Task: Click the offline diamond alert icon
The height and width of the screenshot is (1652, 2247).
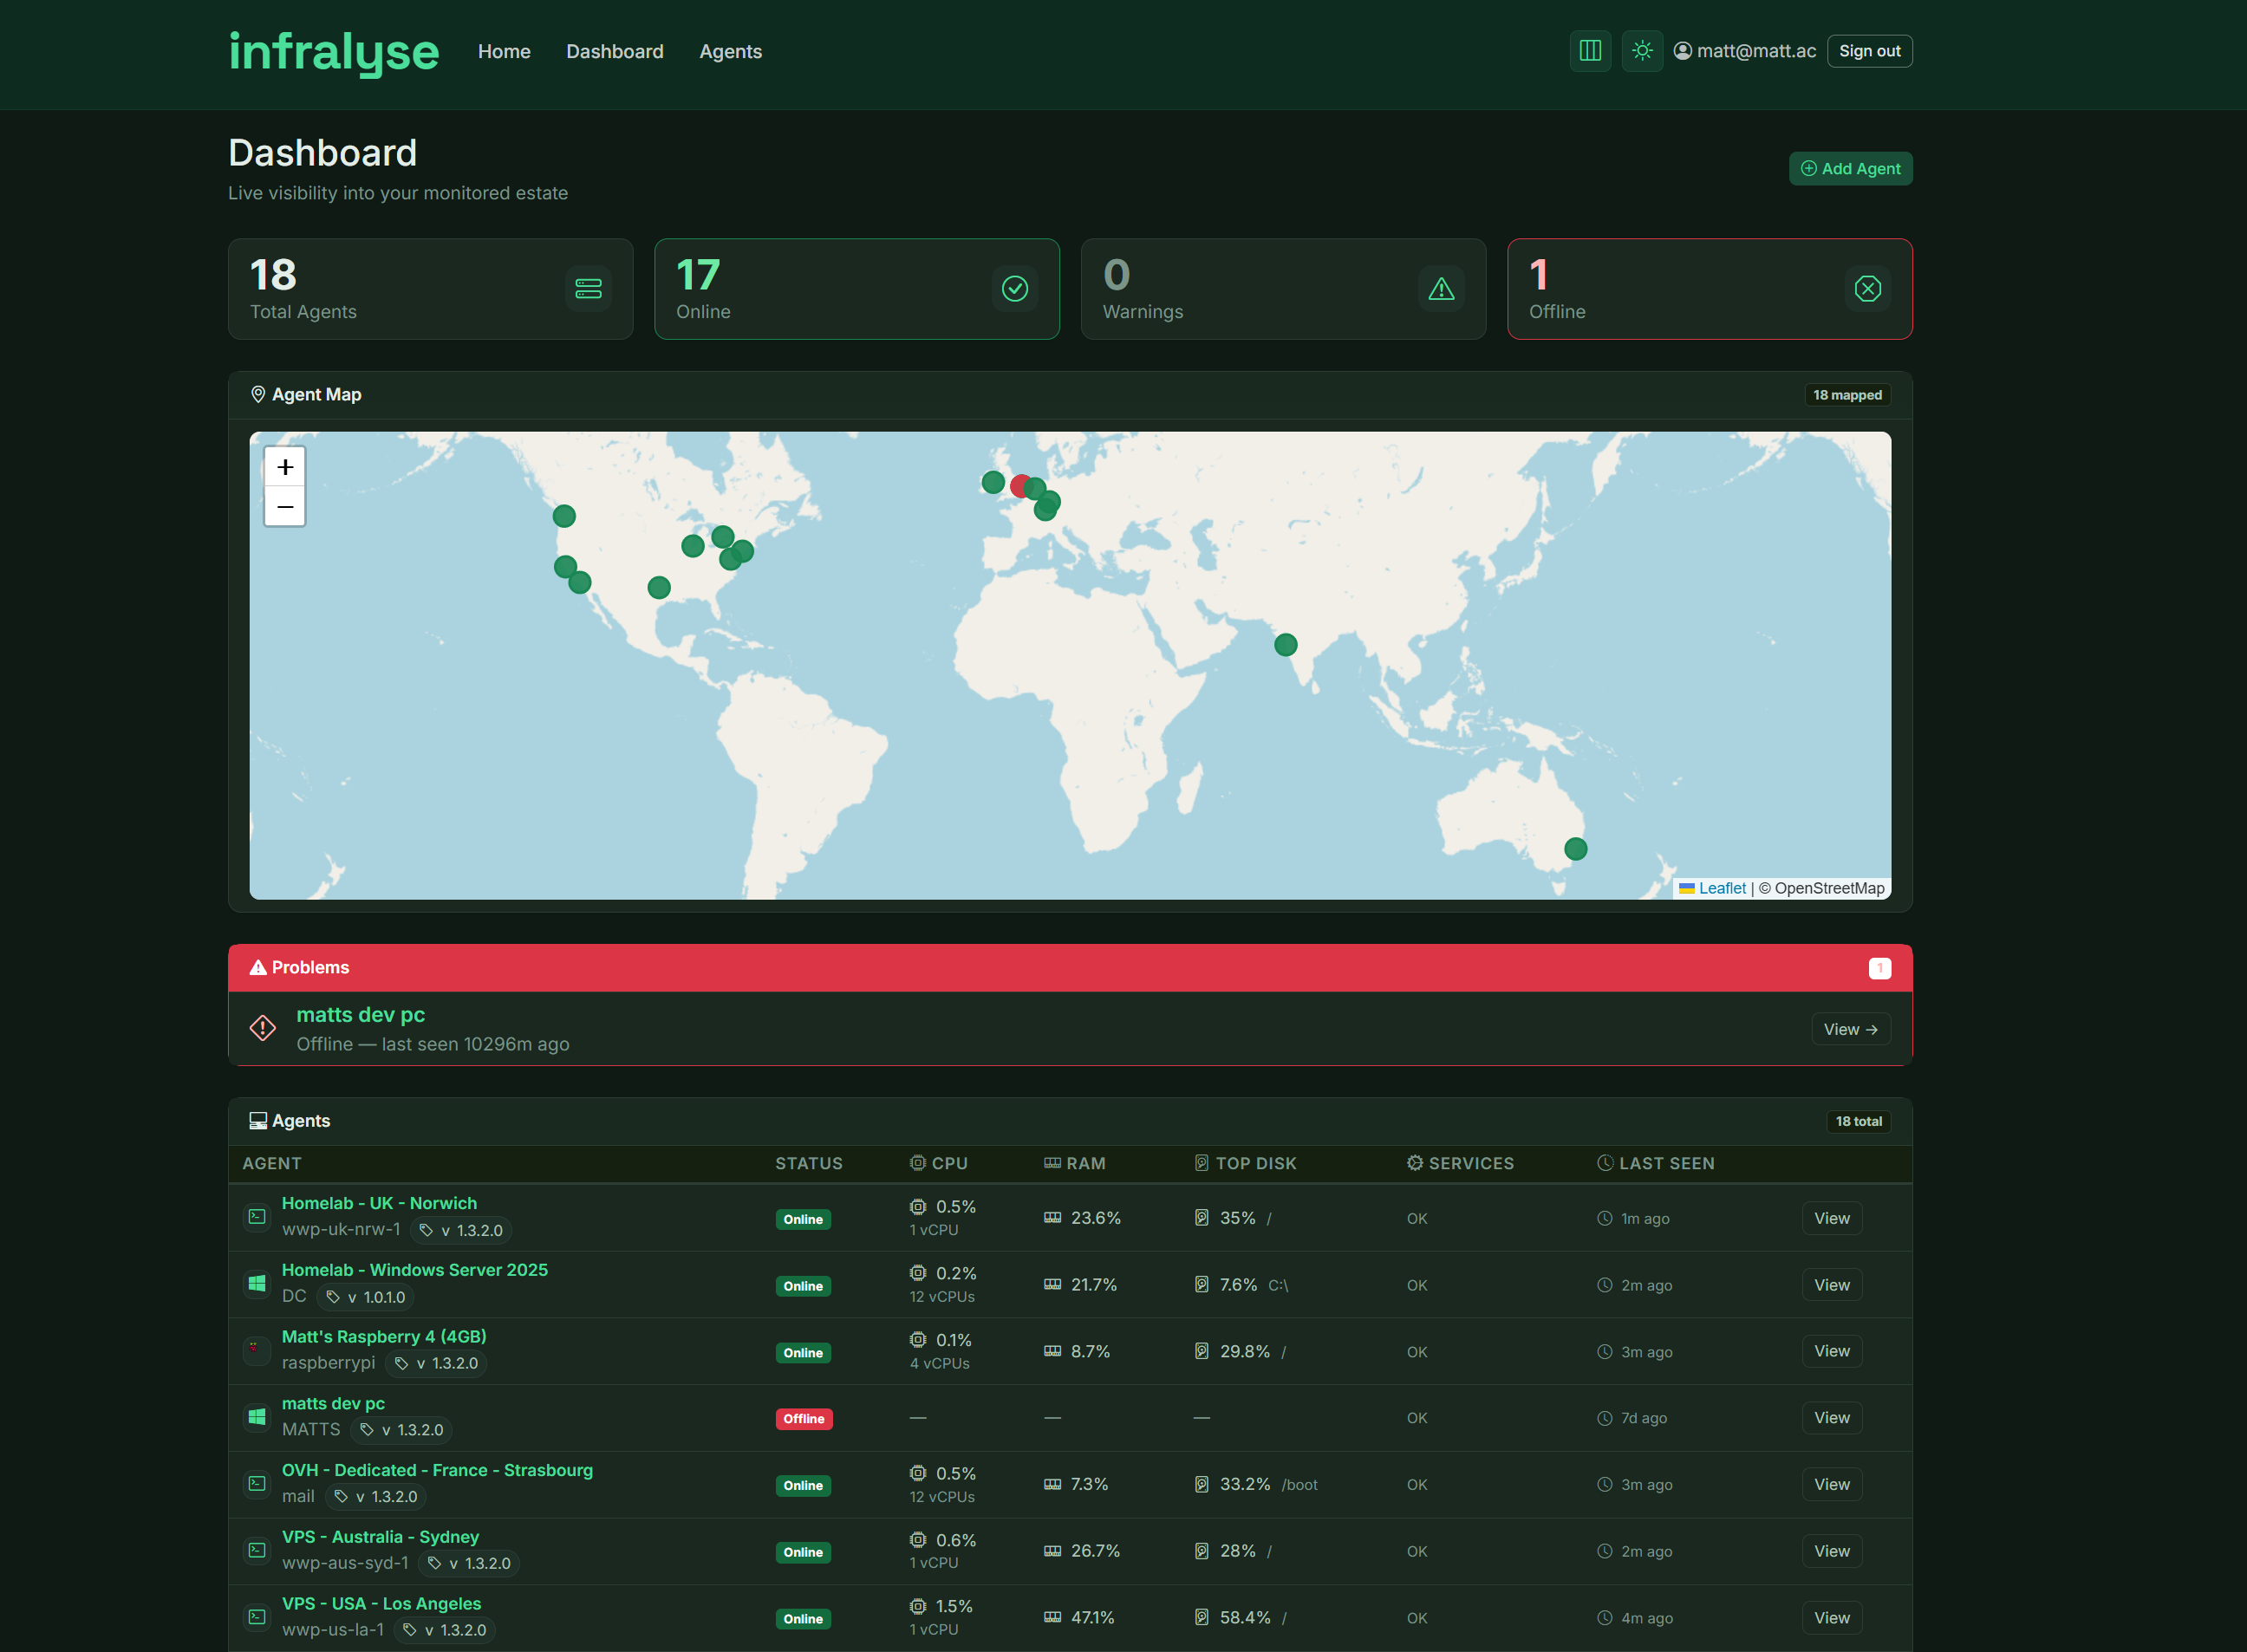Action: pyautogui.click(x=262, y=1028)
